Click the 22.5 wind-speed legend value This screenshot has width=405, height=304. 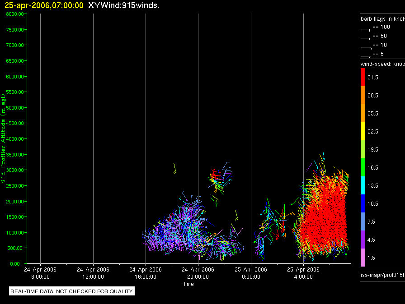point(373,132)
